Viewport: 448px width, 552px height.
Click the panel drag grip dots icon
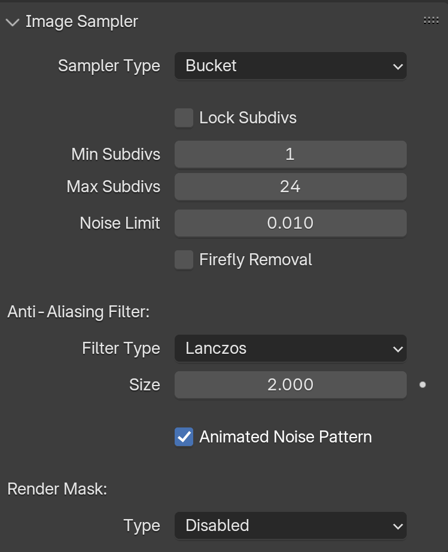point(431,20)
